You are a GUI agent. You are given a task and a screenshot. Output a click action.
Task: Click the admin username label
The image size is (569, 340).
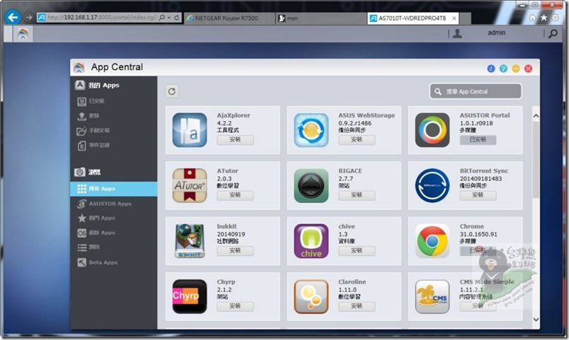496,33
